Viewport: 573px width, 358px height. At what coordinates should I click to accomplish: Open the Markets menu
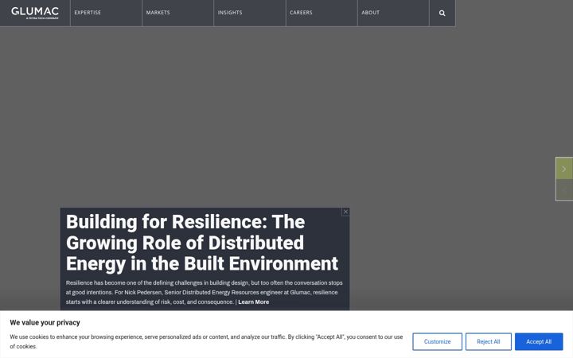tap(158, 13)
